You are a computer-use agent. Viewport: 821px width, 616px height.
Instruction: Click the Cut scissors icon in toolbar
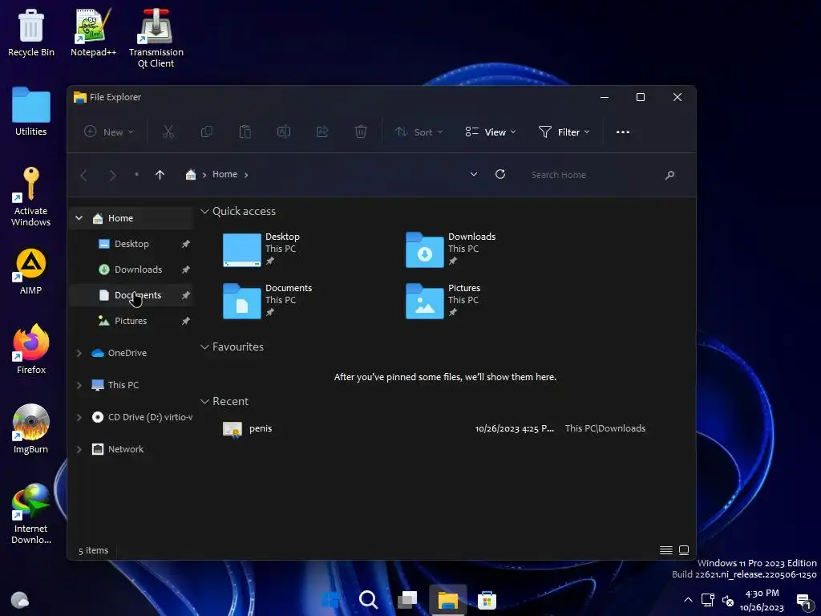click(x=168, y=132)
